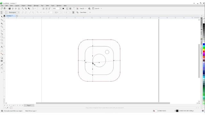Open the Effects menu
The image size is (205, 115).
(x=29, y=6)
